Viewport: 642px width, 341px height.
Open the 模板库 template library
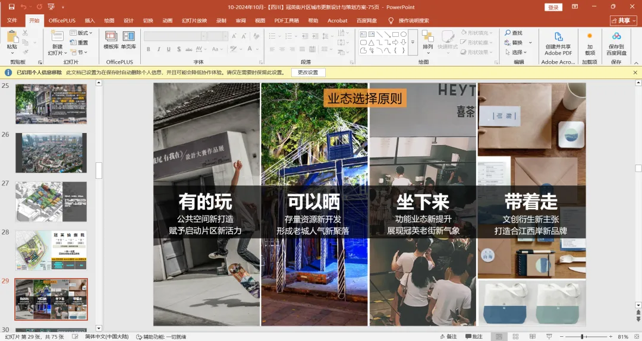tap(111, 40)
